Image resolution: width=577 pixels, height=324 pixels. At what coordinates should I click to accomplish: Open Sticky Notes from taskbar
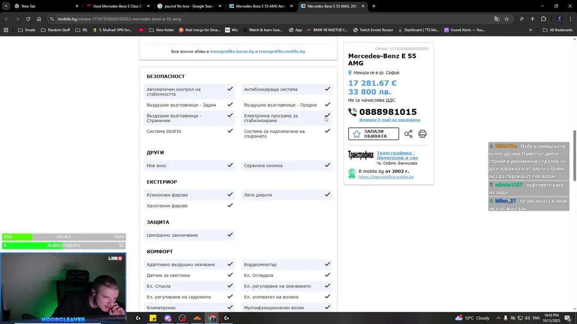pos(153,318)
